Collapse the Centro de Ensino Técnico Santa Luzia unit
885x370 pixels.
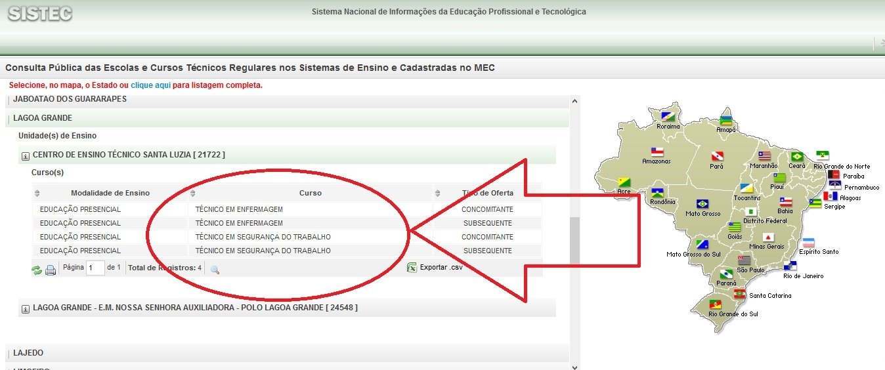(26, 155)
